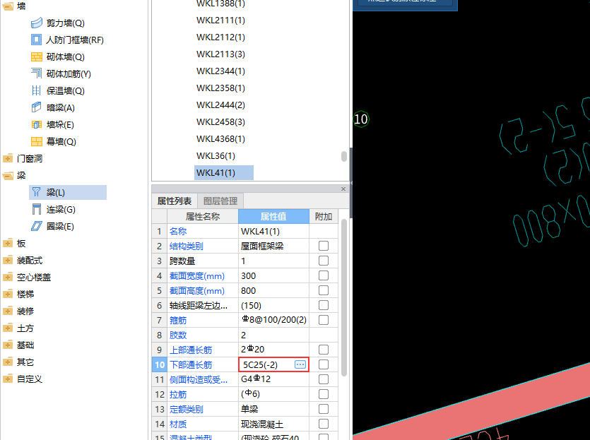Click the properties table vertical scrollbar
The width and height of the screenshot is (590, 440).
[344, 297]
